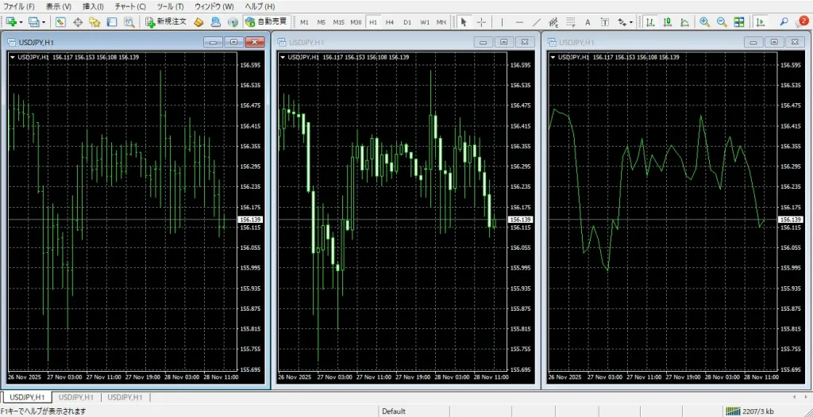Expand the arrows objects dropdown
This screenshot has width=813, height=417.
pos(632,22)
